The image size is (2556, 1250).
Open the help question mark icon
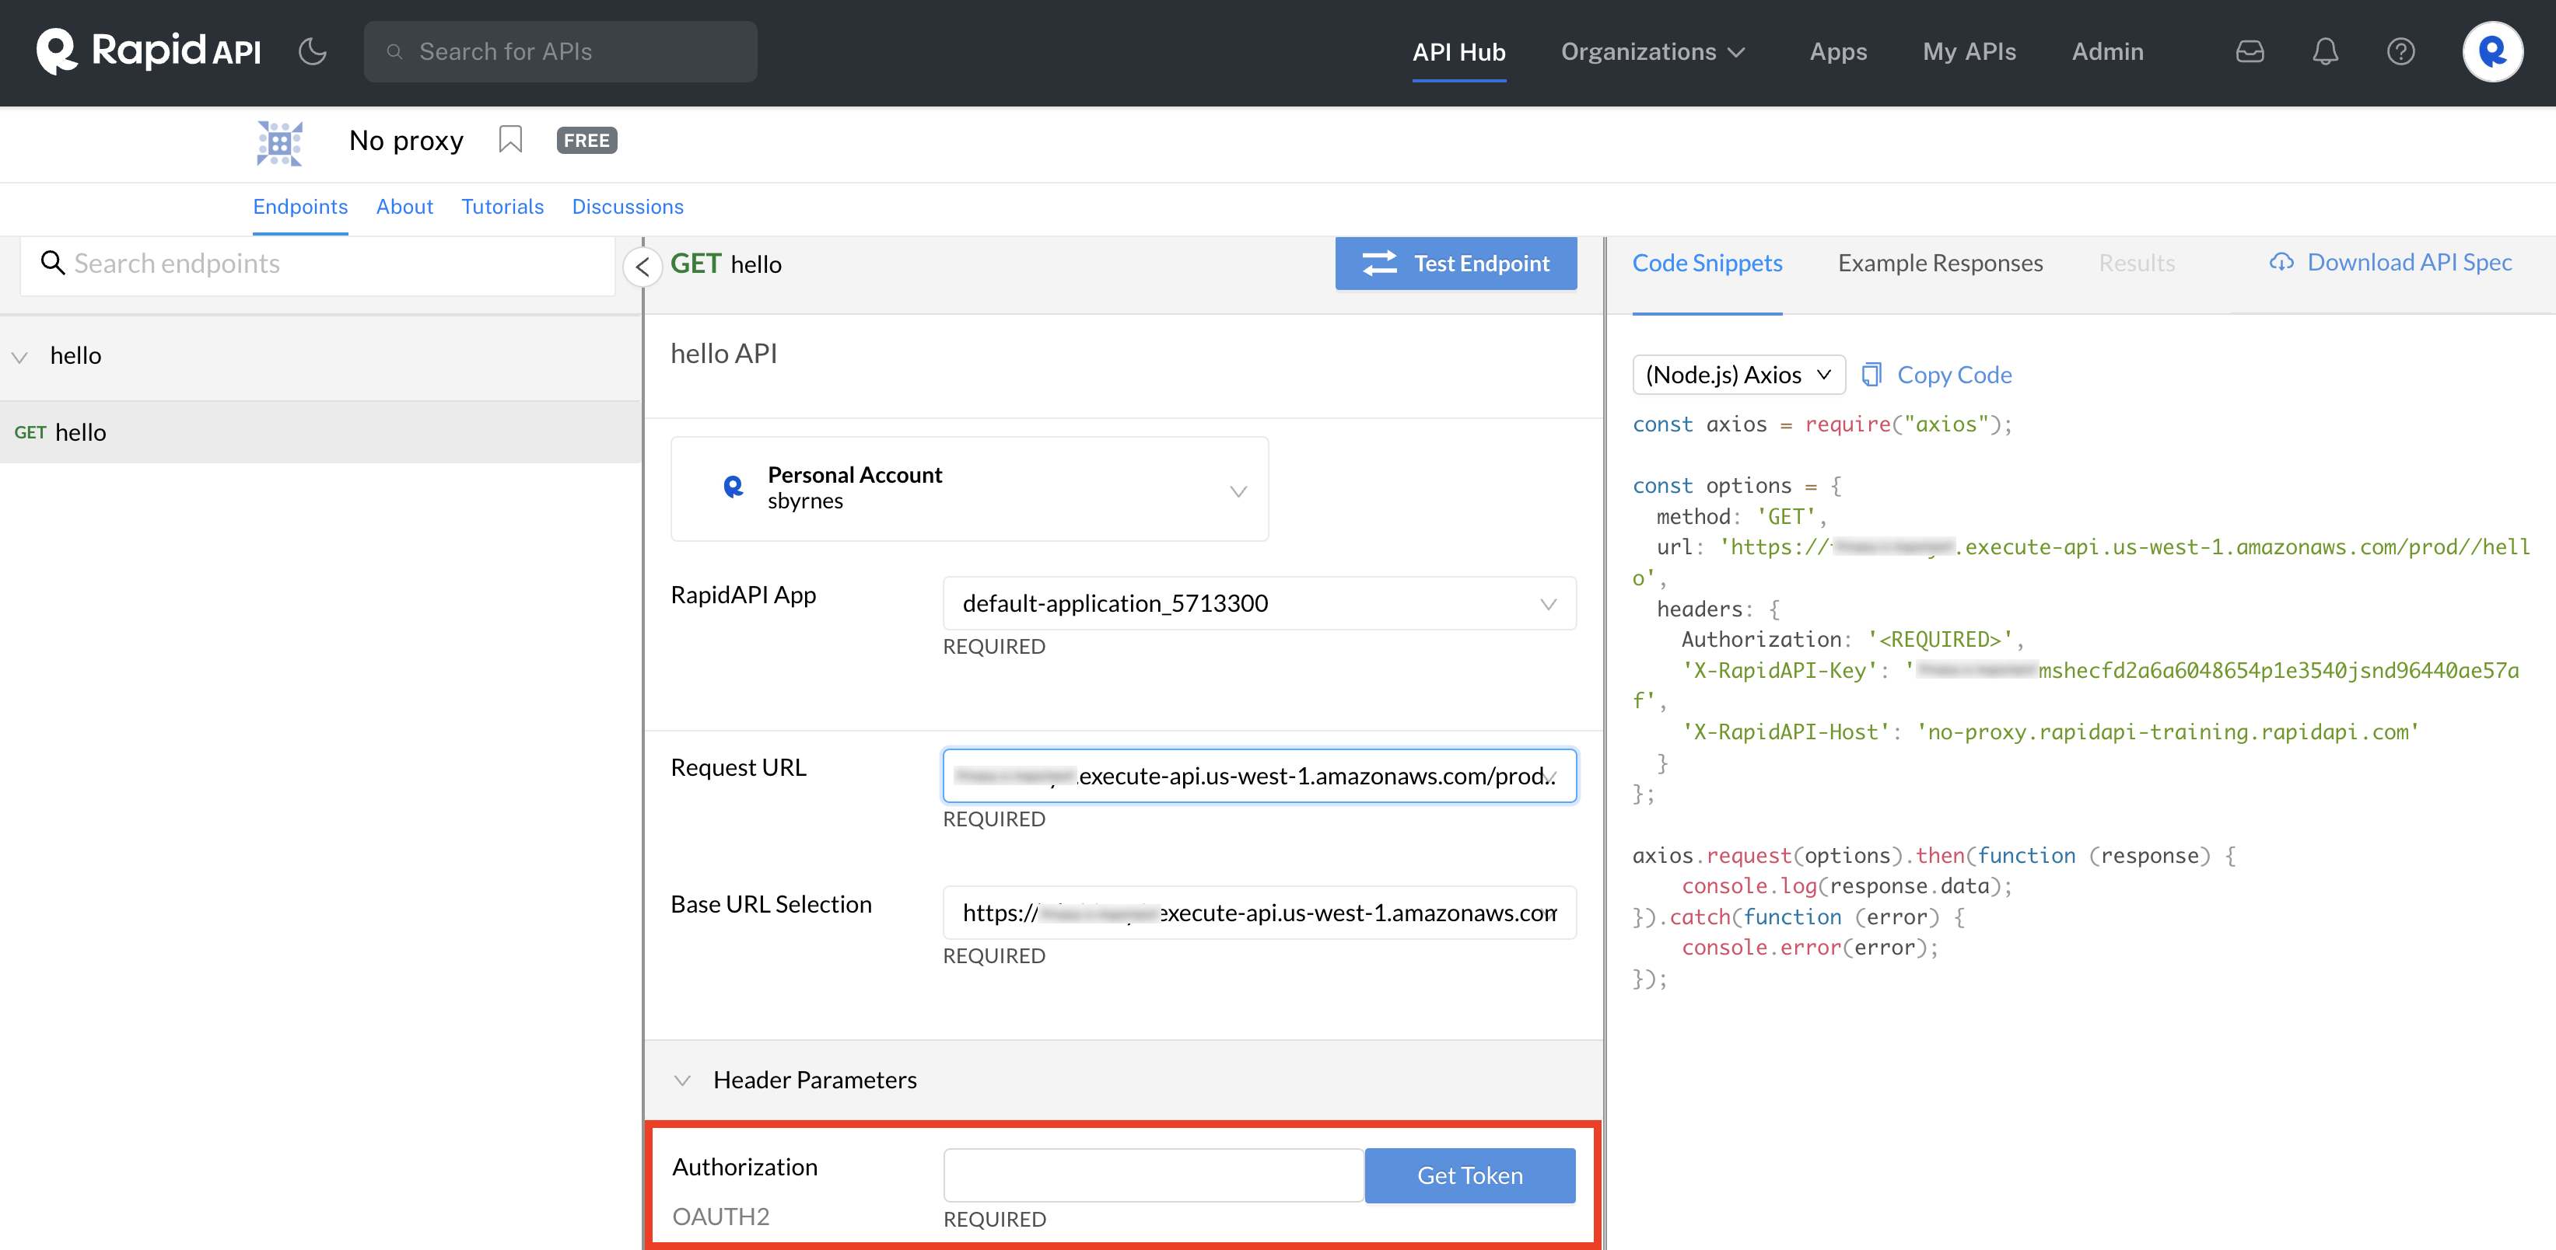(x=2400, y=51)
